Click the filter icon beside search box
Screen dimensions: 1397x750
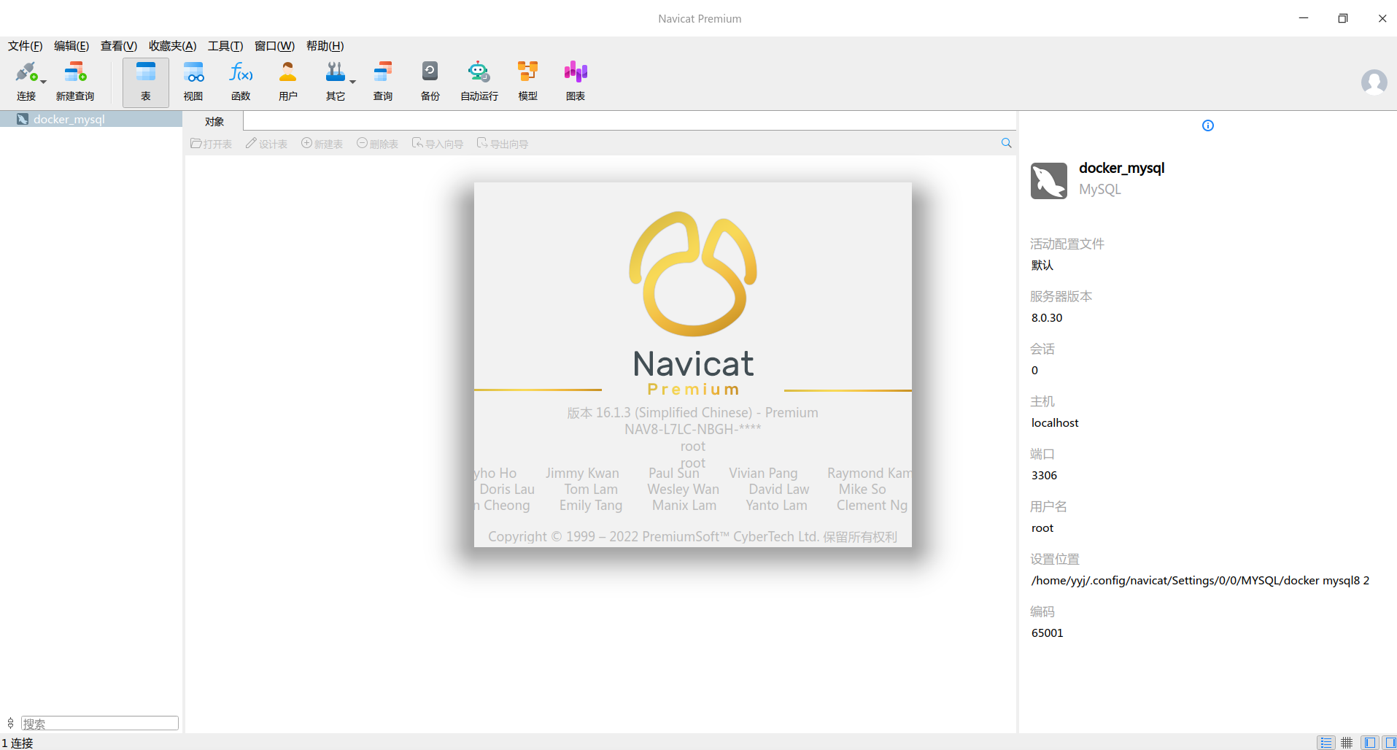pyautogui.click(x=10, y=723)
